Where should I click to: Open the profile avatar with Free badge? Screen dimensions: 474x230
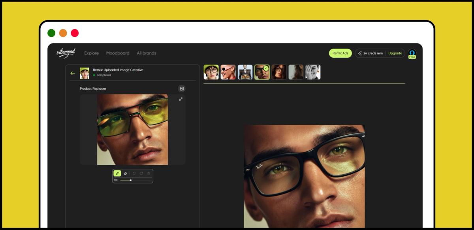(x=412, y=53)
